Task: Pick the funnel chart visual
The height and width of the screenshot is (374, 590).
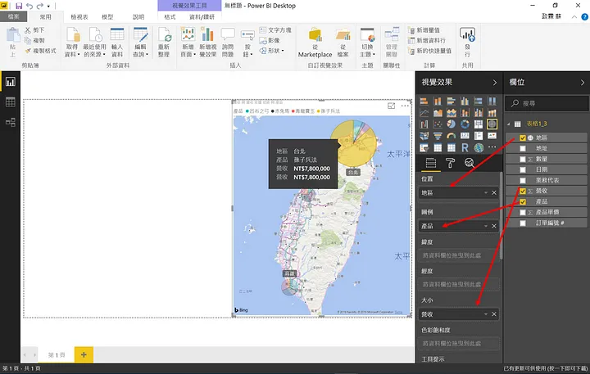Action: (x=438, y=136)
